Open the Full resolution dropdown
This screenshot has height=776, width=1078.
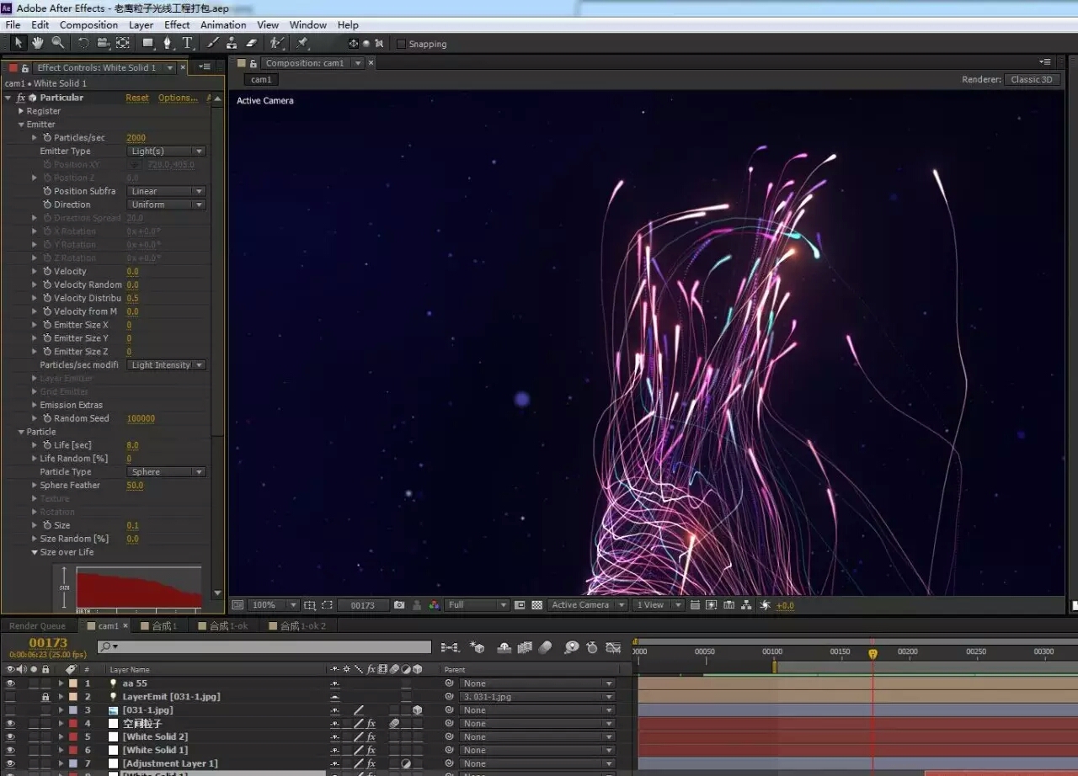point(478,605)
